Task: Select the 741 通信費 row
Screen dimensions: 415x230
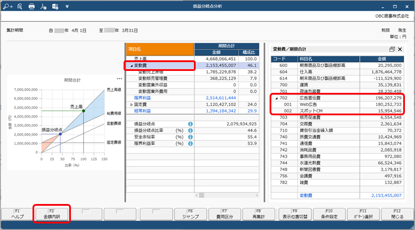Action: (338, 144)
